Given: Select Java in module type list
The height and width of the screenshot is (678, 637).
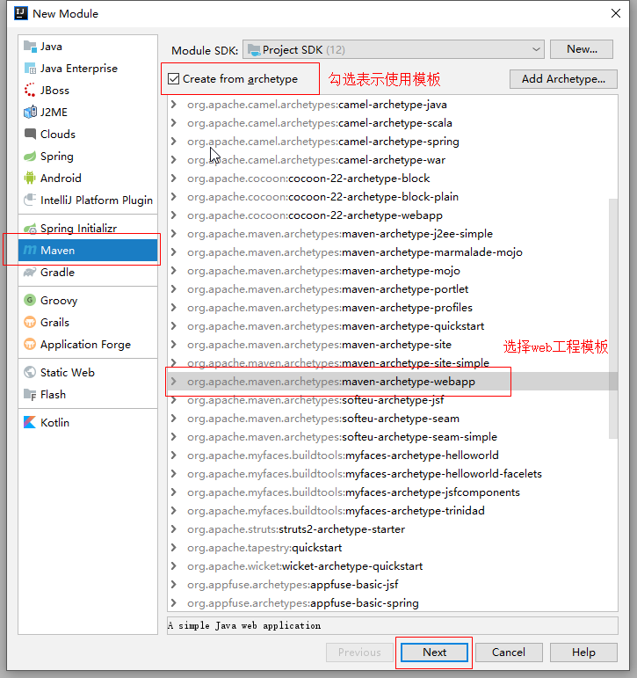Looking at the screenshot, I should (88, 47).
